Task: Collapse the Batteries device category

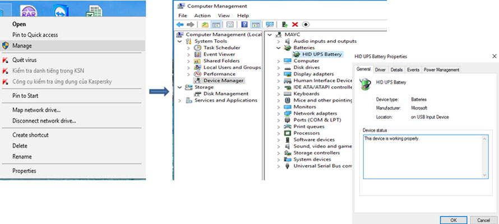Action: 279,48
